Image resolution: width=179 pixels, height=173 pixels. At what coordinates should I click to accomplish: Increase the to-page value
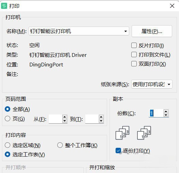pyautogui.click(x=101, y=117)
